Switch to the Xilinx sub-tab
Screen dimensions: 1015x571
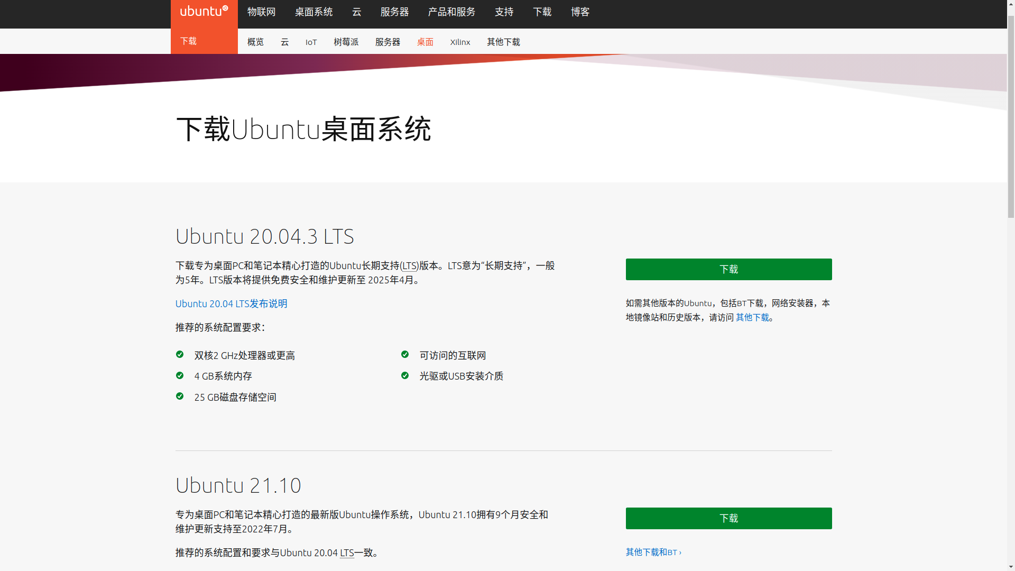(x=460, y=42)
